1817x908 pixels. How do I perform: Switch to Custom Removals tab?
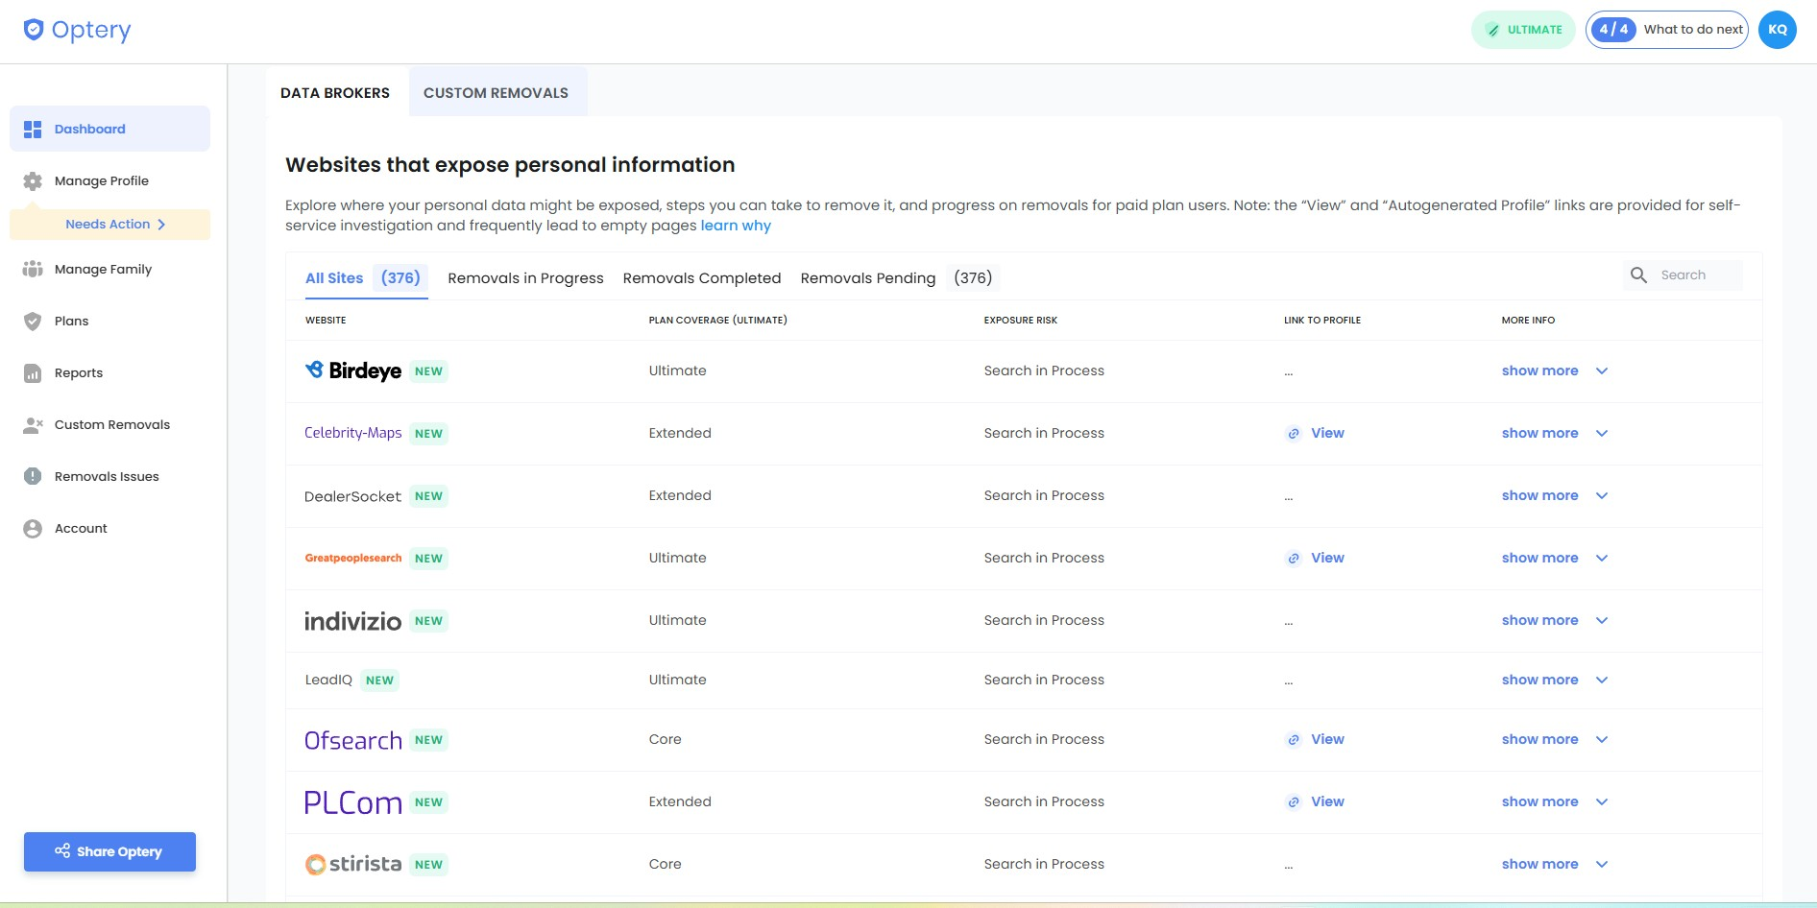pos(497,93)
